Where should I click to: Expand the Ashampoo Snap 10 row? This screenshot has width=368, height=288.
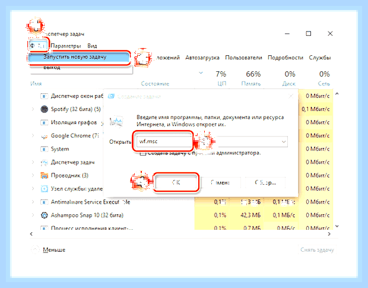point(33,215)
